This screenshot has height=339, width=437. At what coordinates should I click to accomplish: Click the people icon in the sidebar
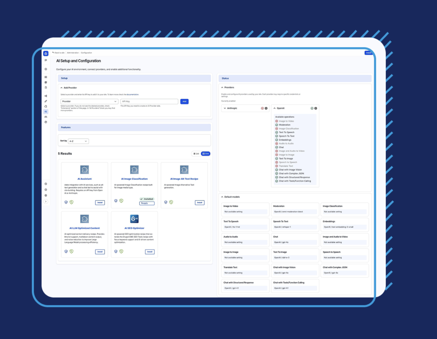46,117
